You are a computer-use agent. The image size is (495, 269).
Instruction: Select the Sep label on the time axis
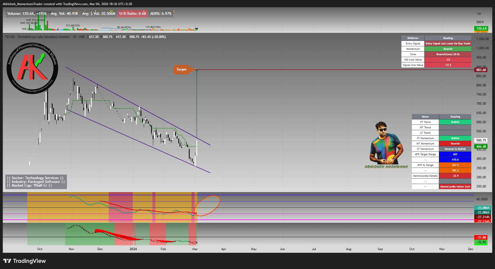pos(380,249)
